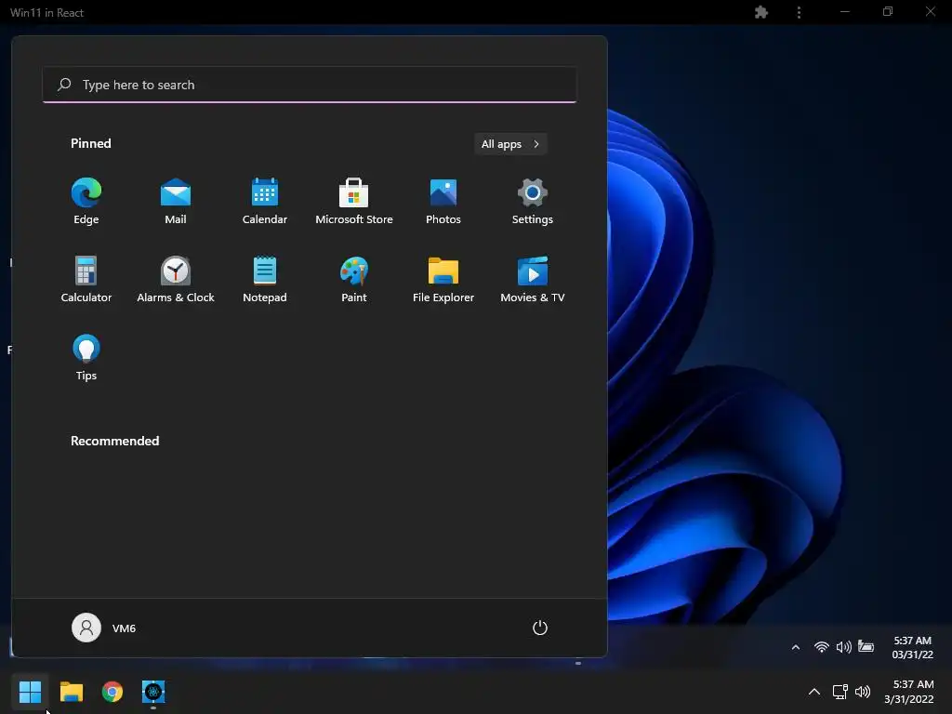Click the Pinned section heading
This screenshot has width=952, height=714.
pos(91,143)
